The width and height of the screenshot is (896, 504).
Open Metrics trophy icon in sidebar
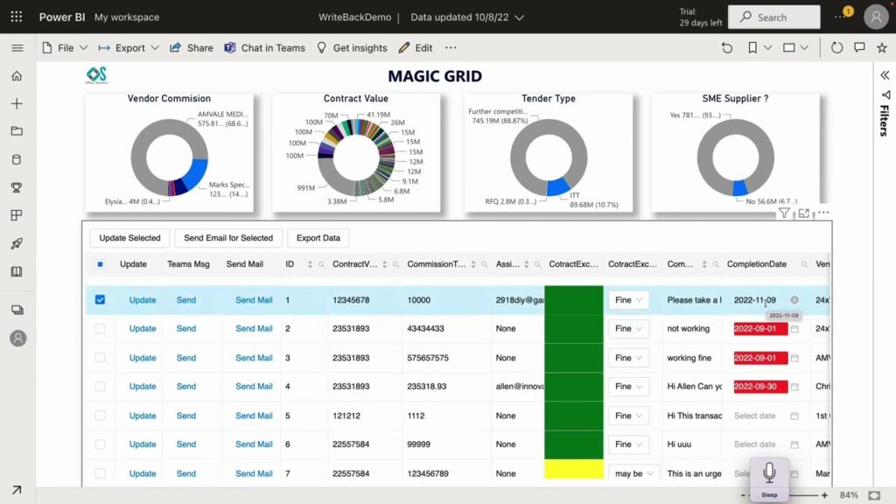(x=17, y=187)
